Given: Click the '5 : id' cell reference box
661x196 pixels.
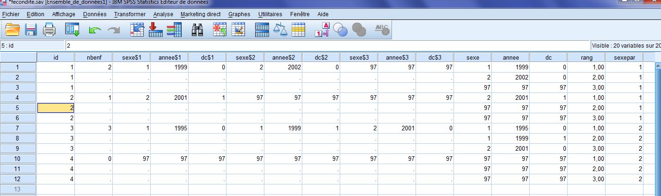Looking at the screenshot, I should point(32,46).
